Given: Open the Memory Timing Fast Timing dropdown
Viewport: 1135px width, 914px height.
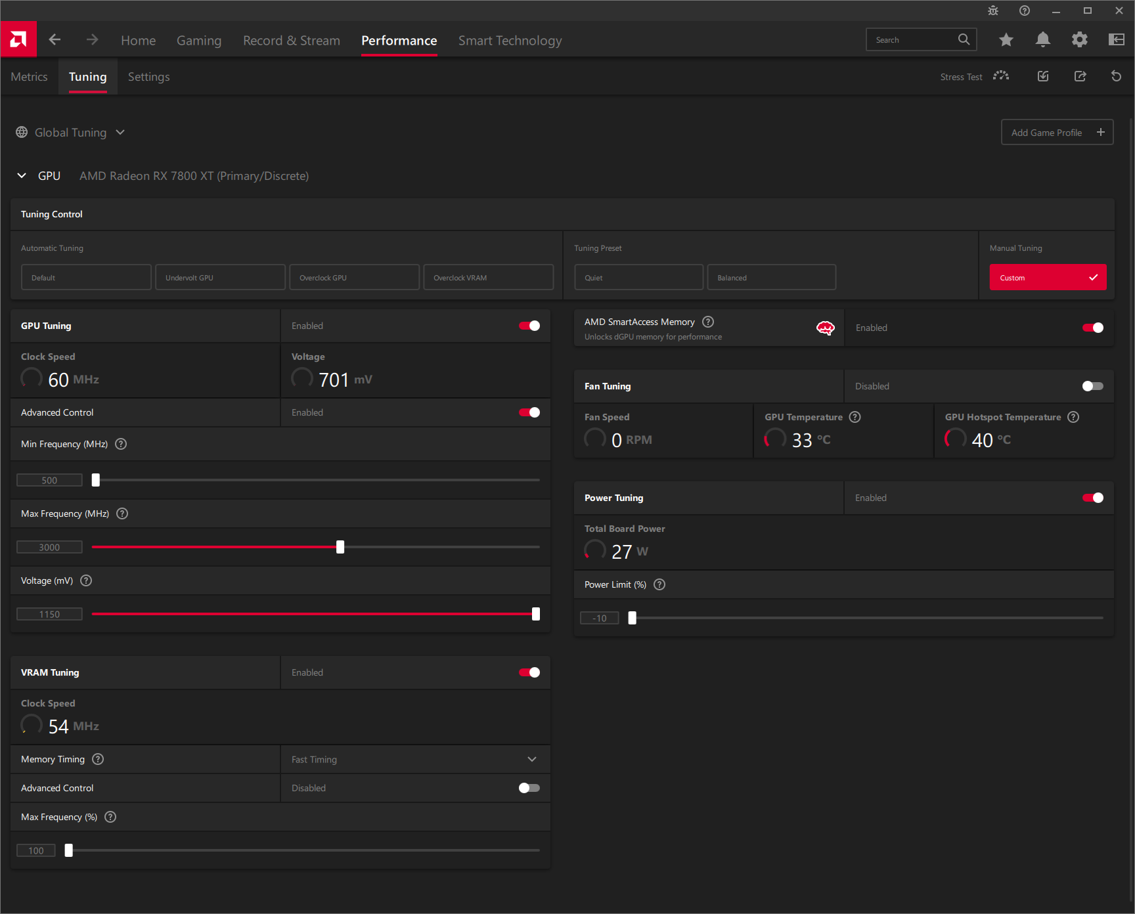Looking at the screenshot, I should point(415,759).
